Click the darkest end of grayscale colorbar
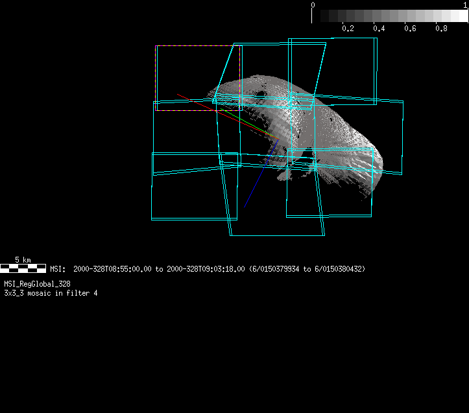The image size is (469, 413). pyautogui.click(x=320, y=16)
